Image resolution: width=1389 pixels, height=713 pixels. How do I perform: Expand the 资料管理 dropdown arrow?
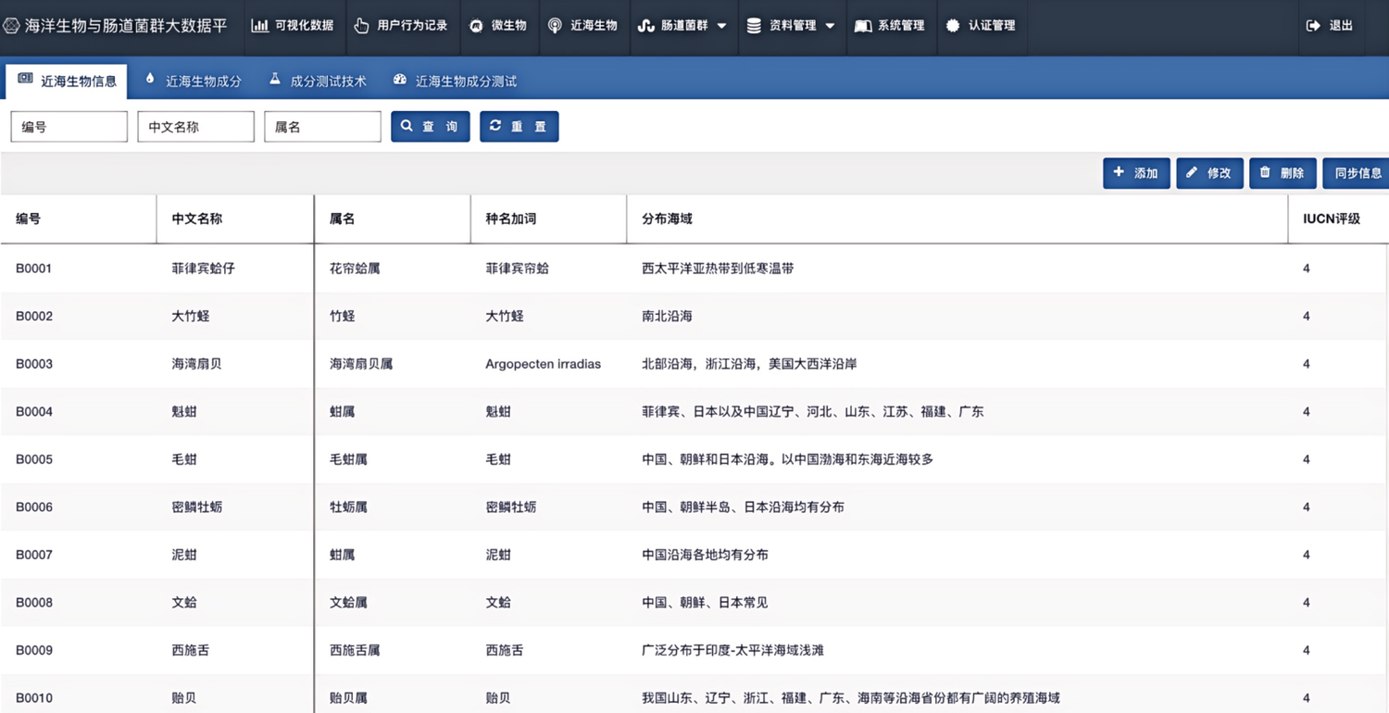click(x=830, y=26)
